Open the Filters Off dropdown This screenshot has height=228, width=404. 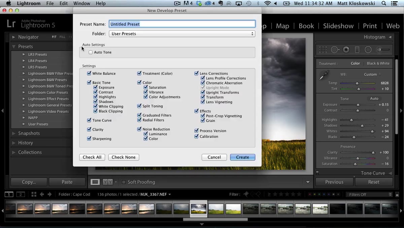click(369, 194)
